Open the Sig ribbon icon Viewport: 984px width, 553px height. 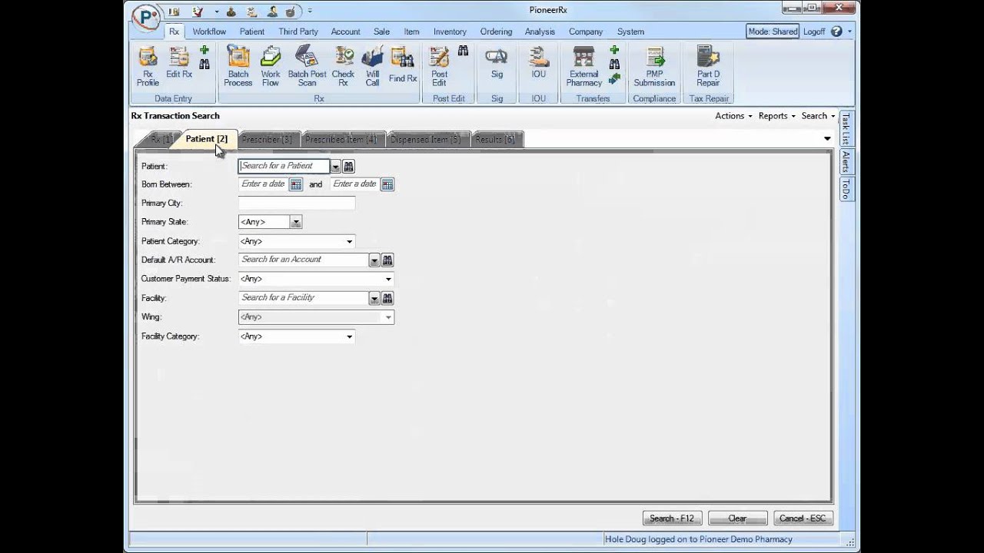coord(497,63)
